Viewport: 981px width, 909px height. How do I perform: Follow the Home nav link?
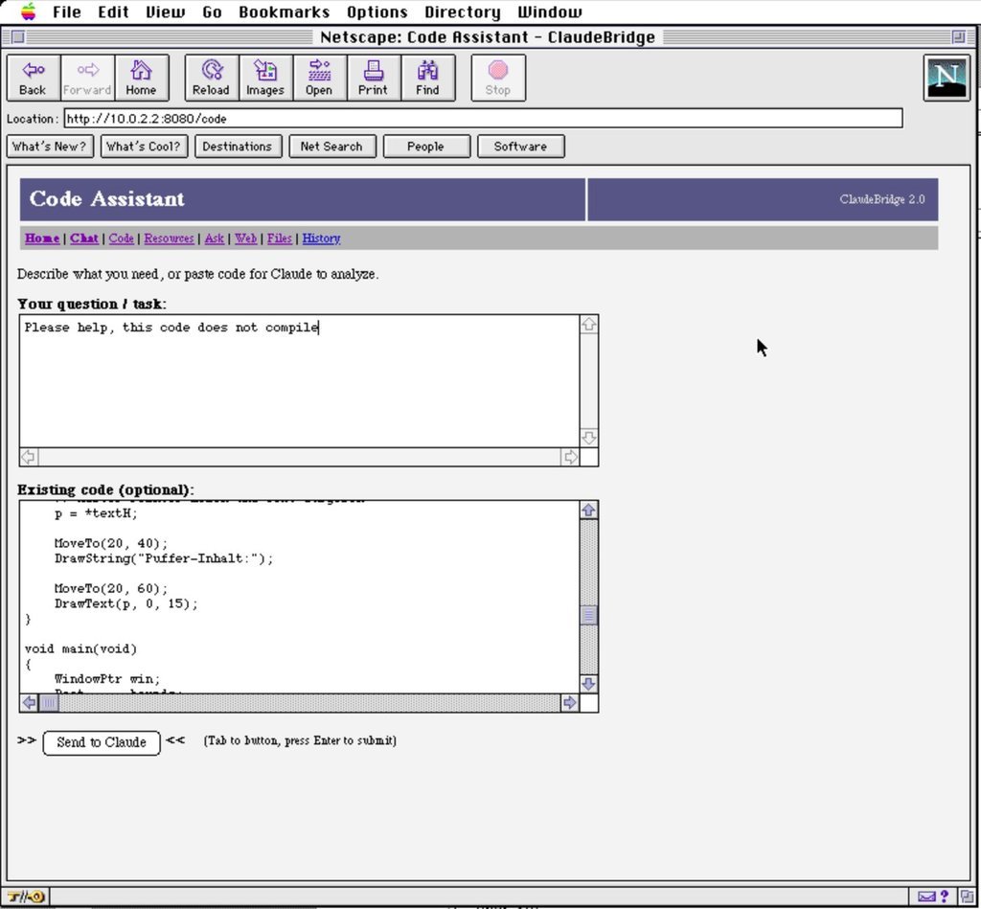[42, 239]
